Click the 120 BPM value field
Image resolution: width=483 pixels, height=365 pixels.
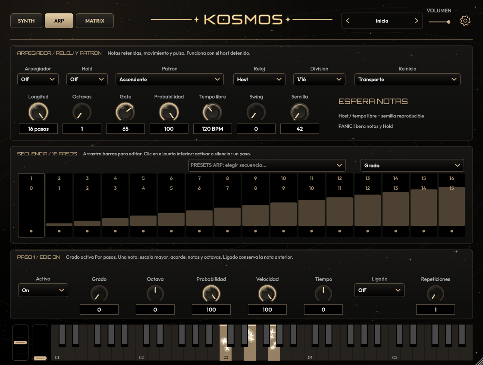click(213, 129)
